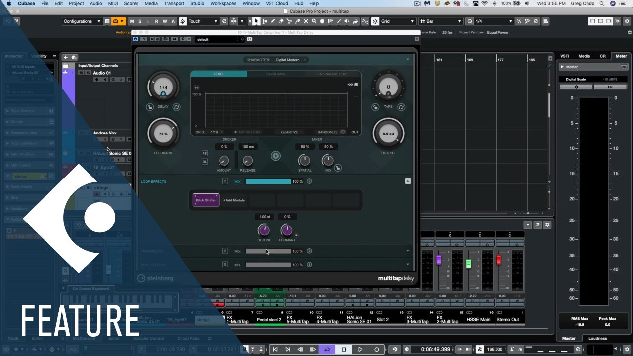The image size is (633, 356).
Task: Open the plugin default preset selector
Action: pyautogui.click(x=220, y=39)
